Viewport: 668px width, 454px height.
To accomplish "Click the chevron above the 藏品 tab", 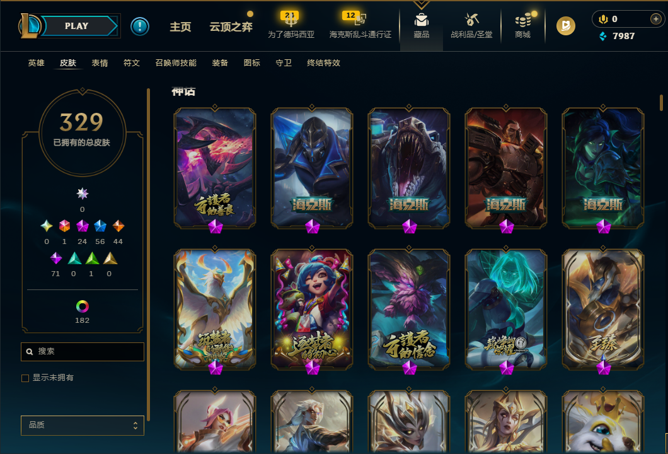I will (421, 5).
